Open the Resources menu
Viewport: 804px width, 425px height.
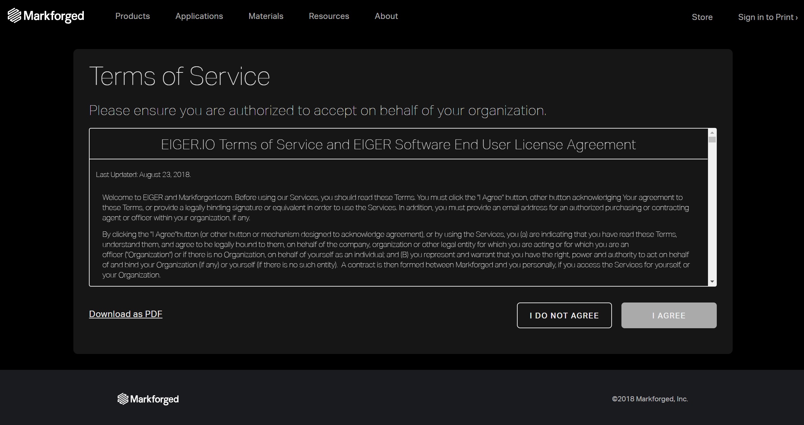tap(329, 16)
